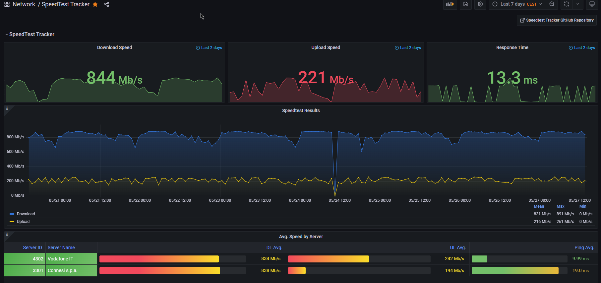Image resolution: width=601 pixels, height=283 pixels.
Task: Open the refresh interval dropdown arrow
Action: coord(578,4)
